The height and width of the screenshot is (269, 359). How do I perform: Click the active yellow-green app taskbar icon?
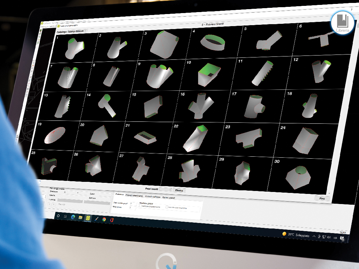[88, 218]
